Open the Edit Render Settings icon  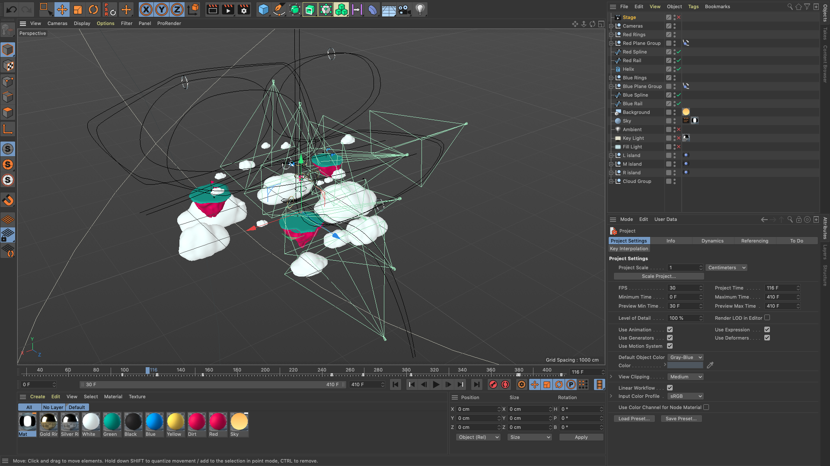pyautogui.click(x=244, y=9)
